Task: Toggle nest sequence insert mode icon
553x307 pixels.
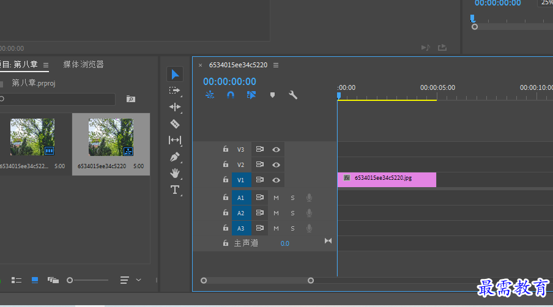Action: coord(210,95)
